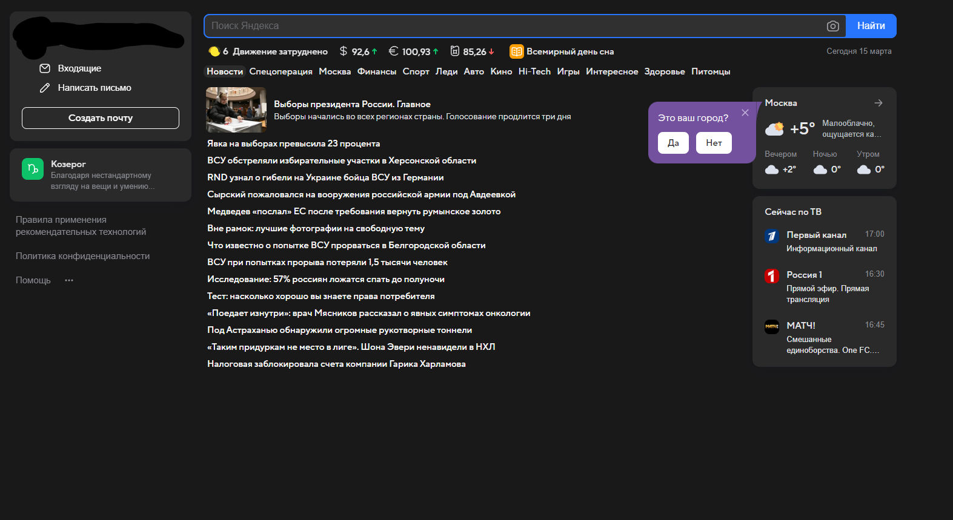The image size is (953, 520).
Task: Click the Сегодня 15 марта date label
Action: tap(859, 51)
